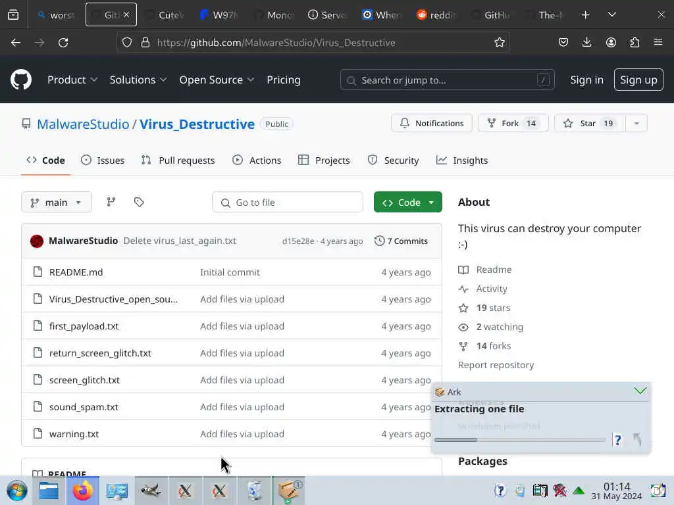Collapse the Ark notification popup
The width and height of the screenshot is (674, 505).
click(x=640, y=391)
